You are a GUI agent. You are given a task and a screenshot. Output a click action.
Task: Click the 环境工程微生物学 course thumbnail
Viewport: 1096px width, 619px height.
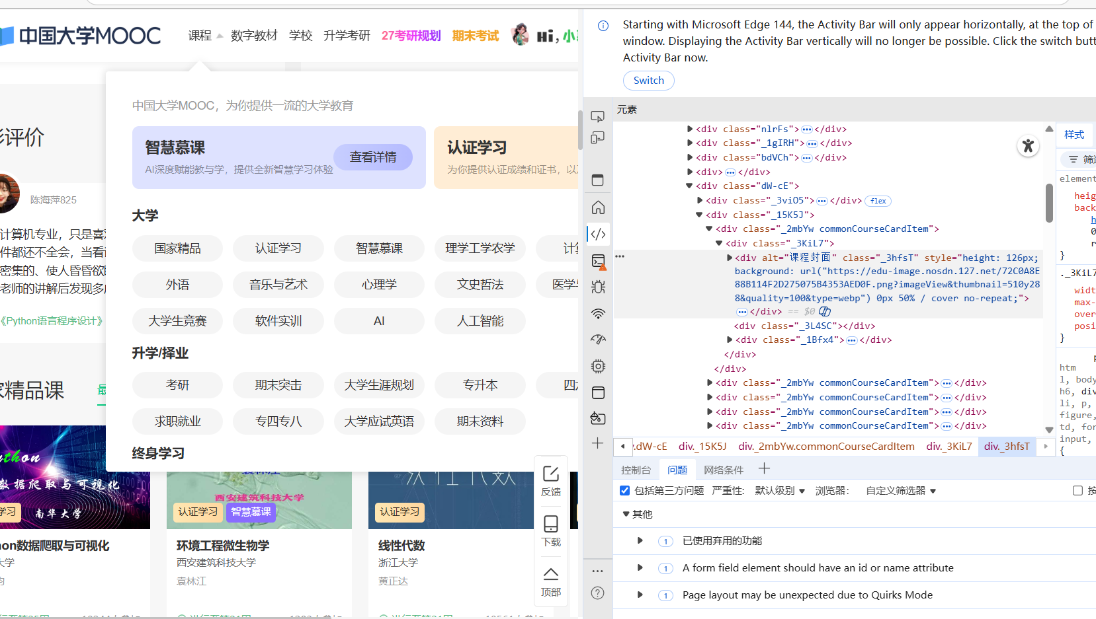[259, 500]
